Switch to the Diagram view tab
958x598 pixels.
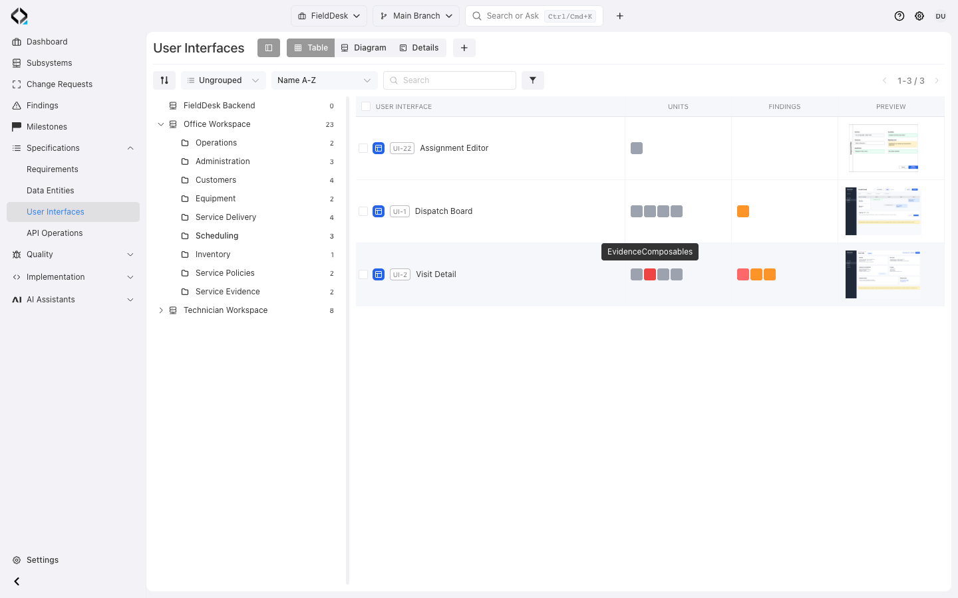click(x=363, y=48)
